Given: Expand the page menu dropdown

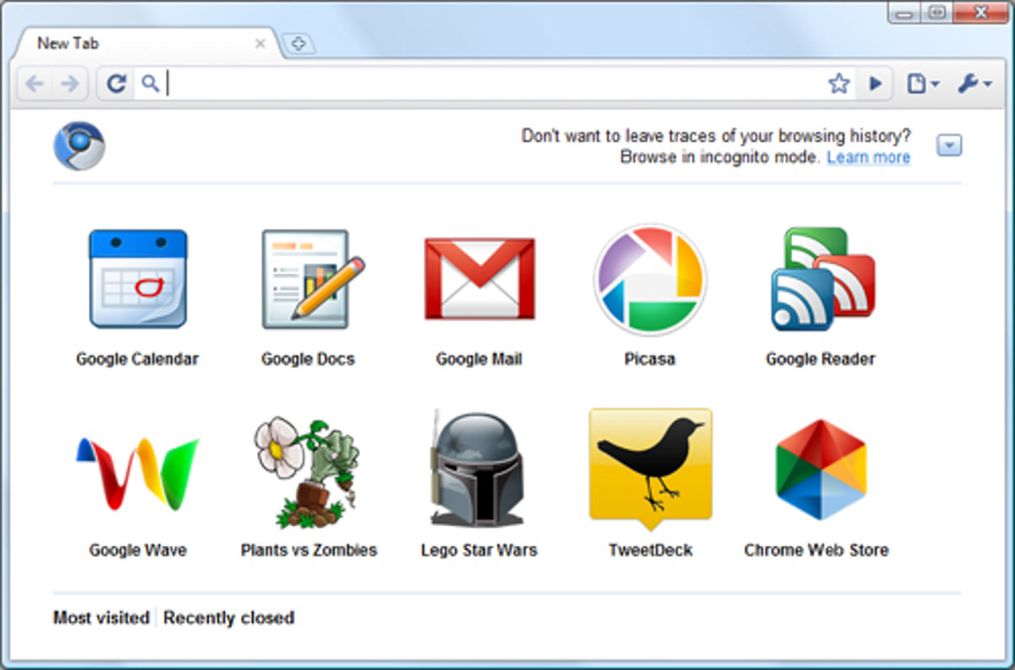Looking at the screenshot, I should click(922, 83).
